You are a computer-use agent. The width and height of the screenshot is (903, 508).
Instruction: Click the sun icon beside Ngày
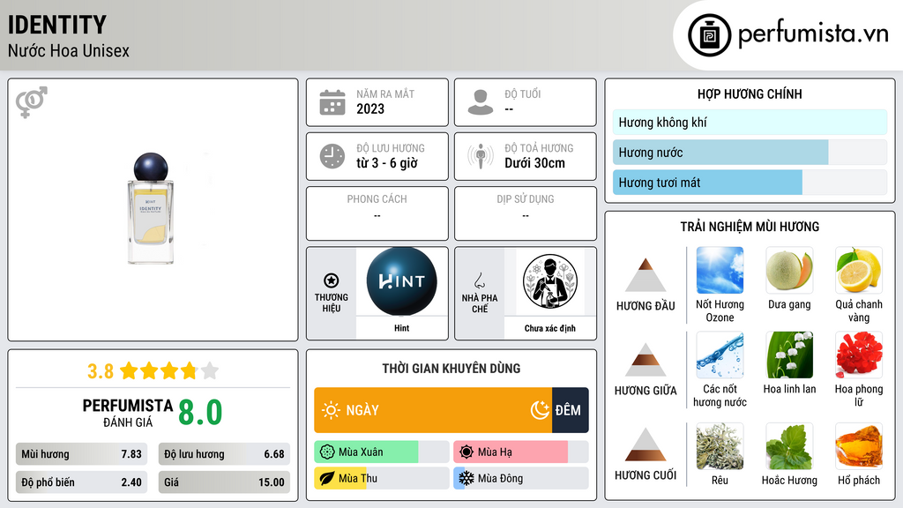(332, 410)
